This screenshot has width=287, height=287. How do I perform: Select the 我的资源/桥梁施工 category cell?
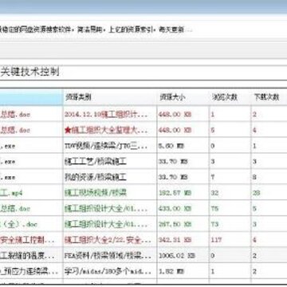coord(110,177)
